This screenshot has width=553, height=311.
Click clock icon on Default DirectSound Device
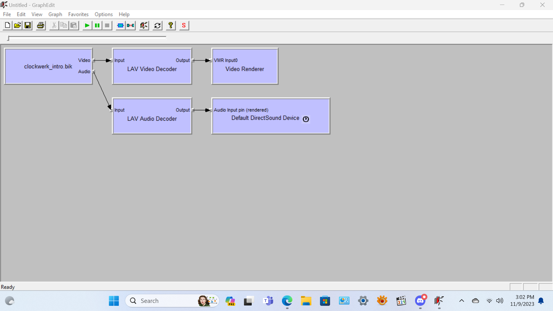(306, 119)
